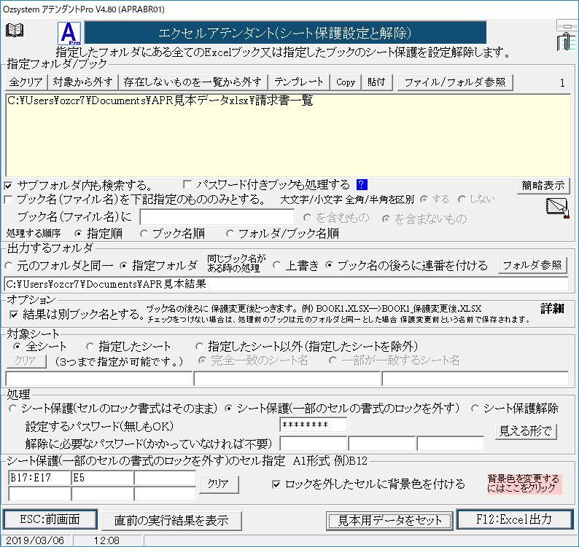579x547 pixels.
Task: Click the 設定するパスワード field
Action: point(313,425)
